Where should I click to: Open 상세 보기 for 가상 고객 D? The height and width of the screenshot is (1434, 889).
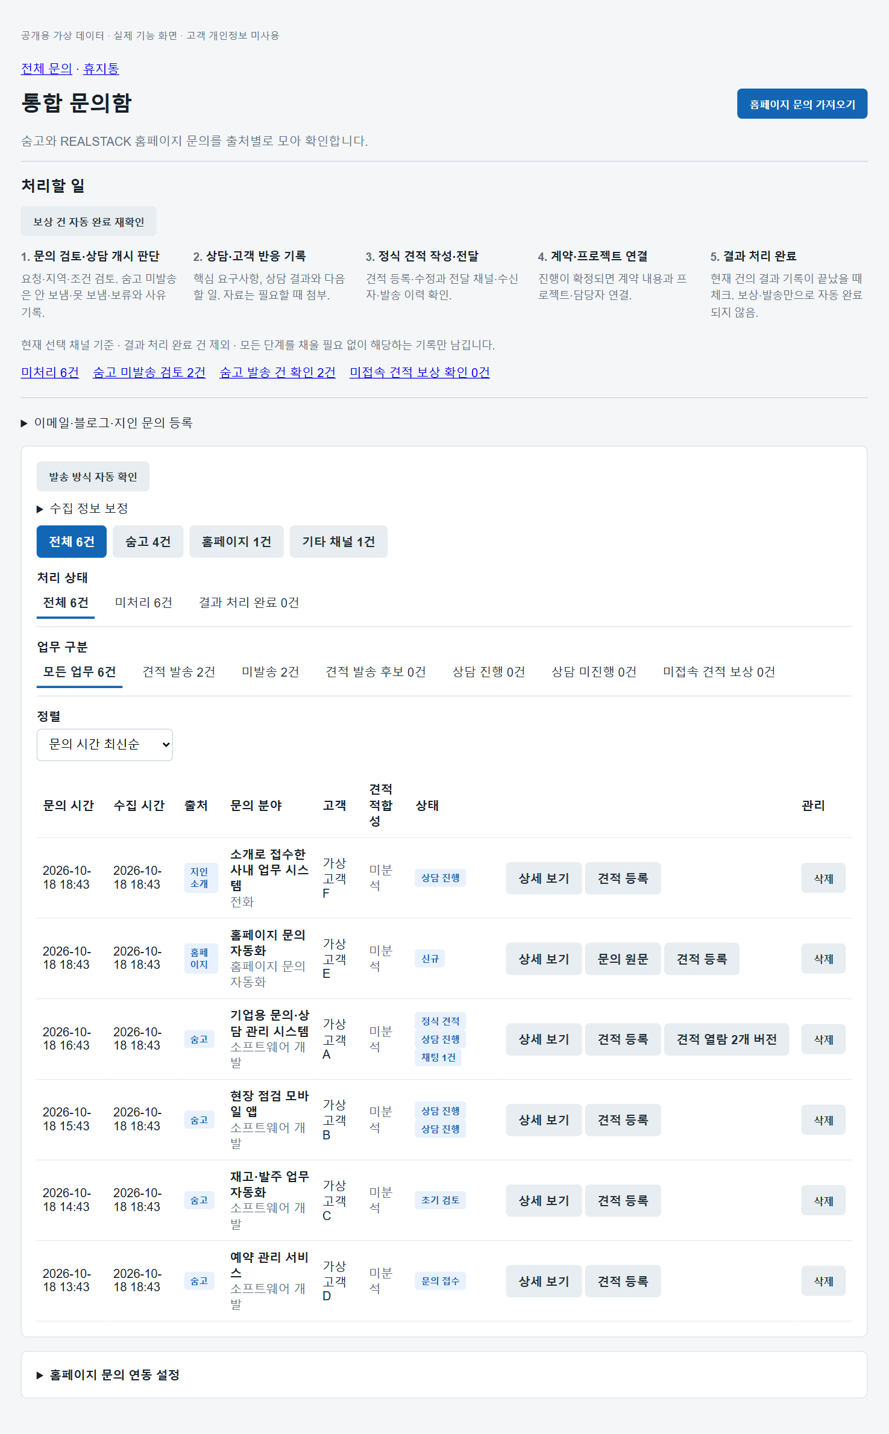coord(544,1282)
